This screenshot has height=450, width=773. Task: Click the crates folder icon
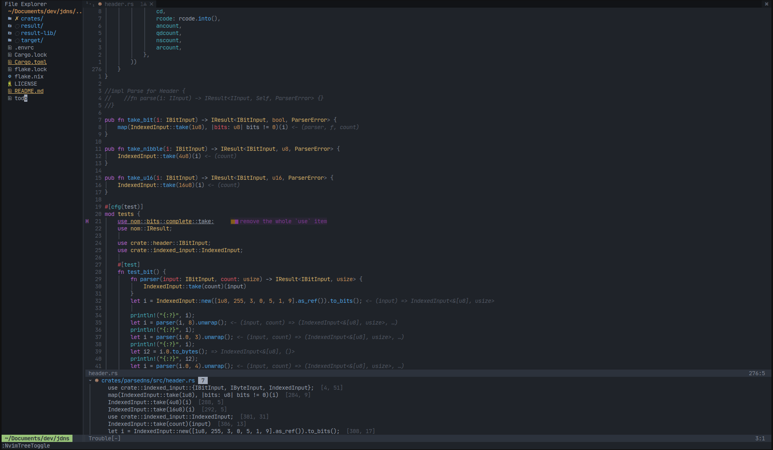(10, 18)
